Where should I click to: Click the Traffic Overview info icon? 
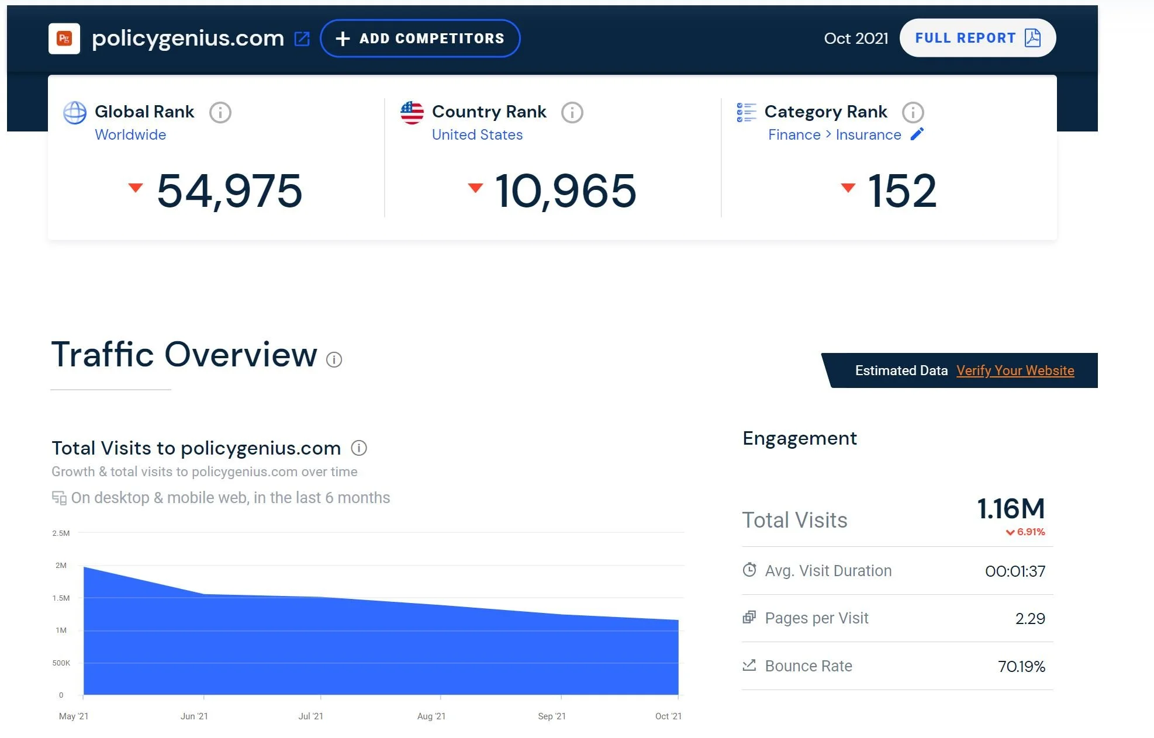pyautogui.click(x=334, y=359)
